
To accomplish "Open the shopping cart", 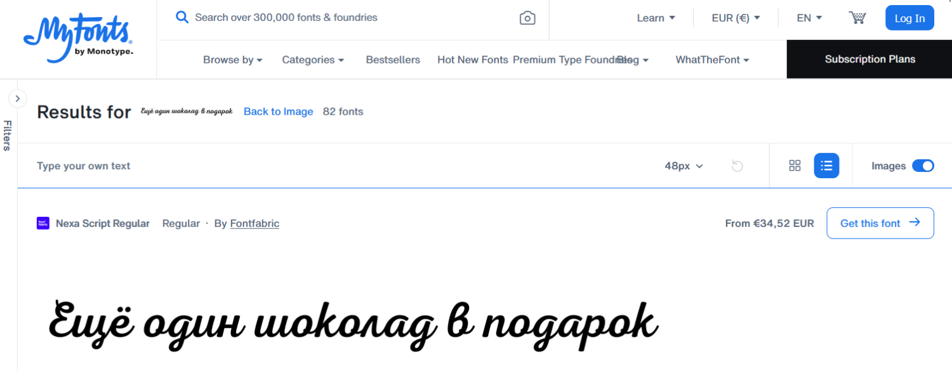I will click(857, 18).
